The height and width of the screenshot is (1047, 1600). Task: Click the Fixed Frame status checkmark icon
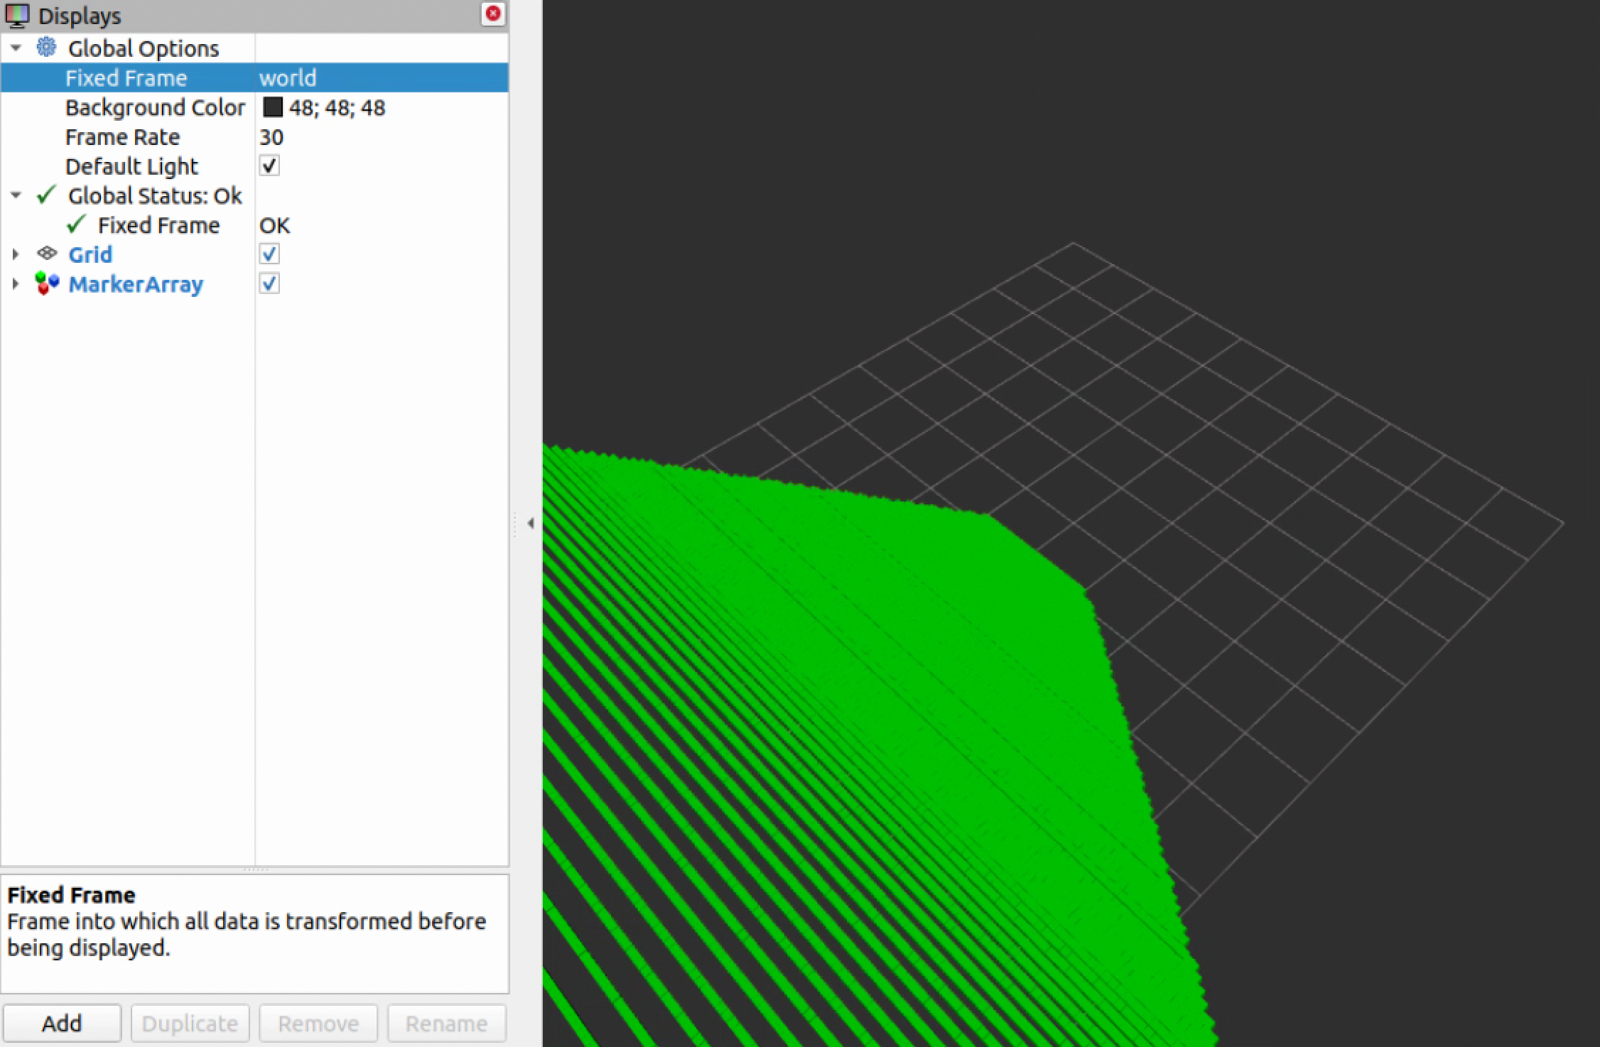tap(76, 224)
